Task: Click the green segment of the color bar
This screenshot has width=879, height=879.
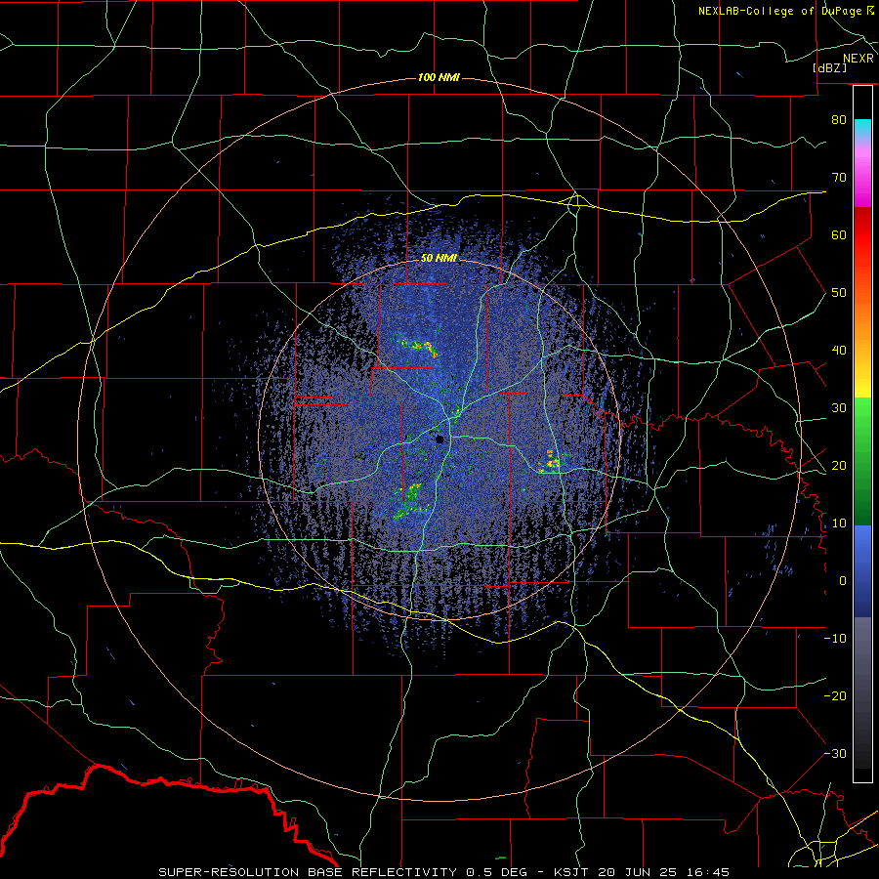Action: (x=862, y=461)
